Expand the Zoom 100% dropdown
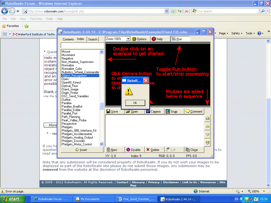 [128, 39]
